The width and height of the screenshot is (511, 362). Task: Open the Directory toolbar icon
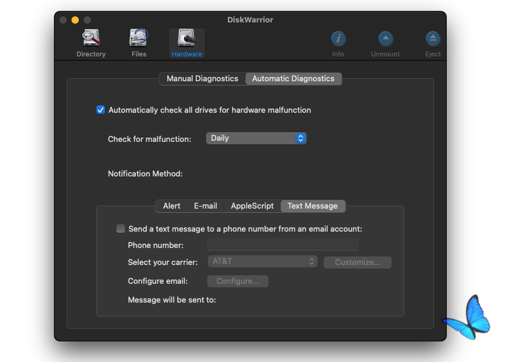[x=91, y=44]
